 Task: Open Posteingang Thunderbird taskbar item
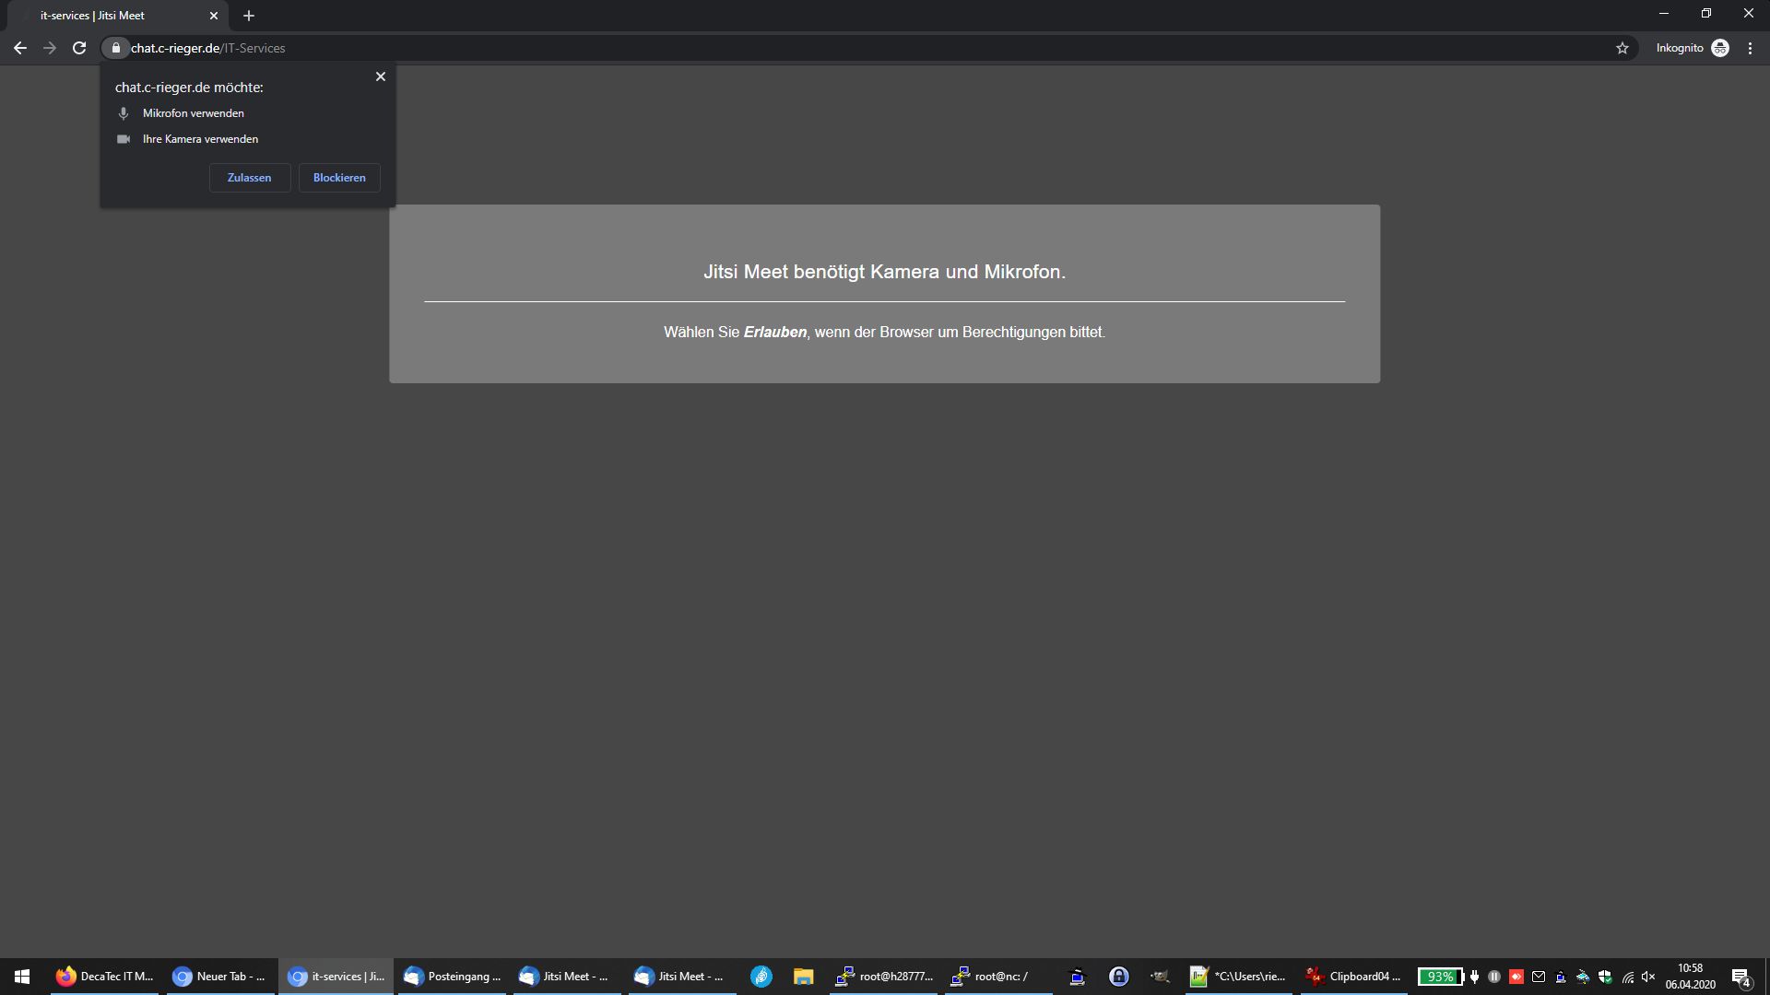[x=452, y=977]
